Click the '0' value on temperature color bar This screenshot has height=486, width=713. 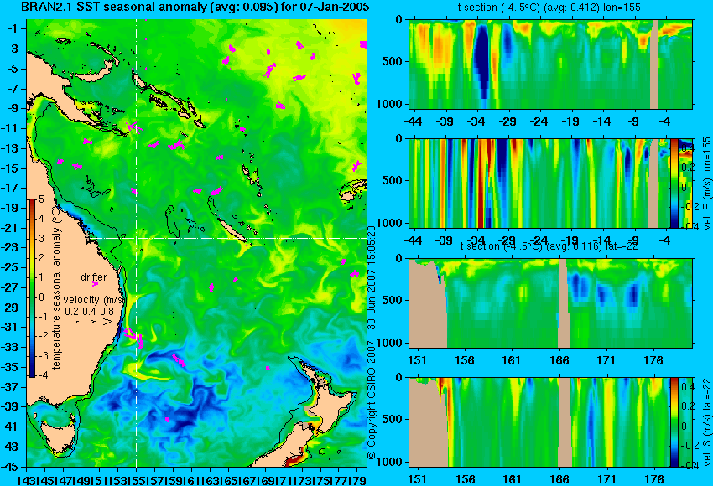41,297
